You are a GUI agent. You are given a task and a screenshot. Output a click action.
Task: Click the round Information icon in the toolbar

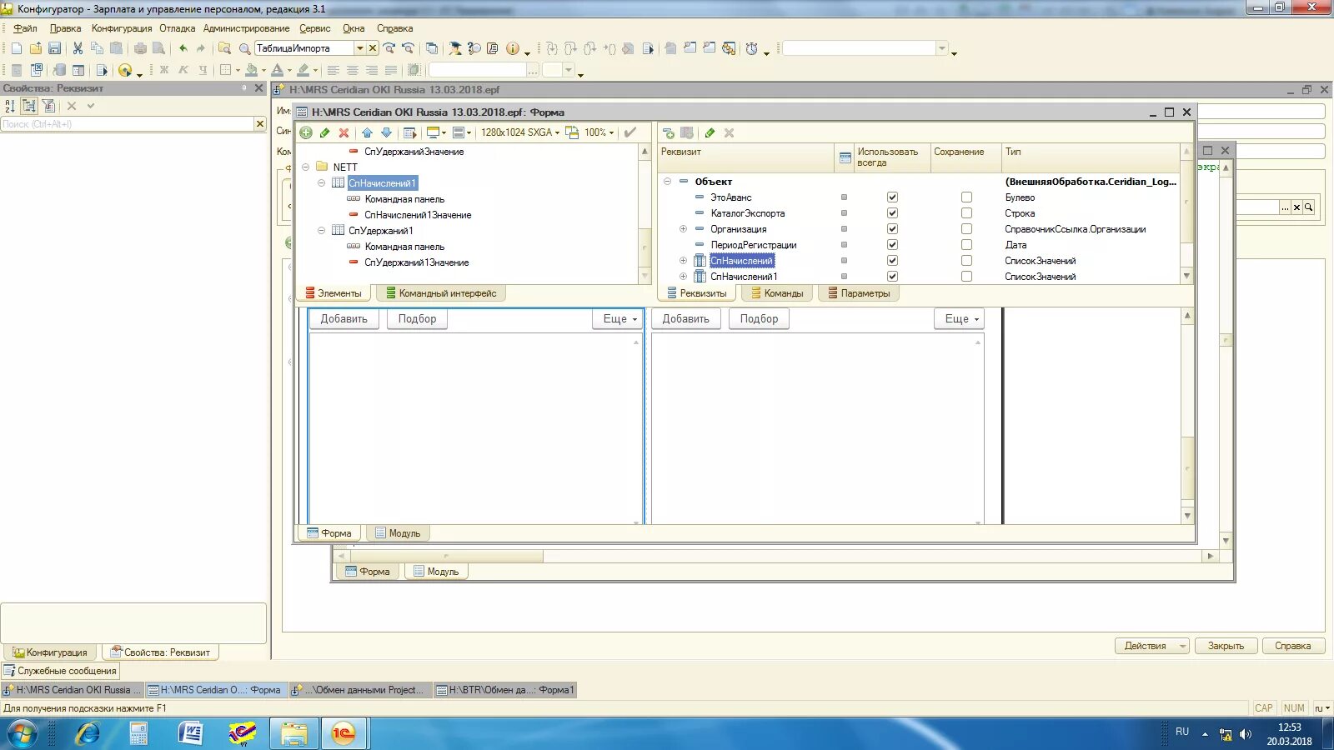pos(513,48)
